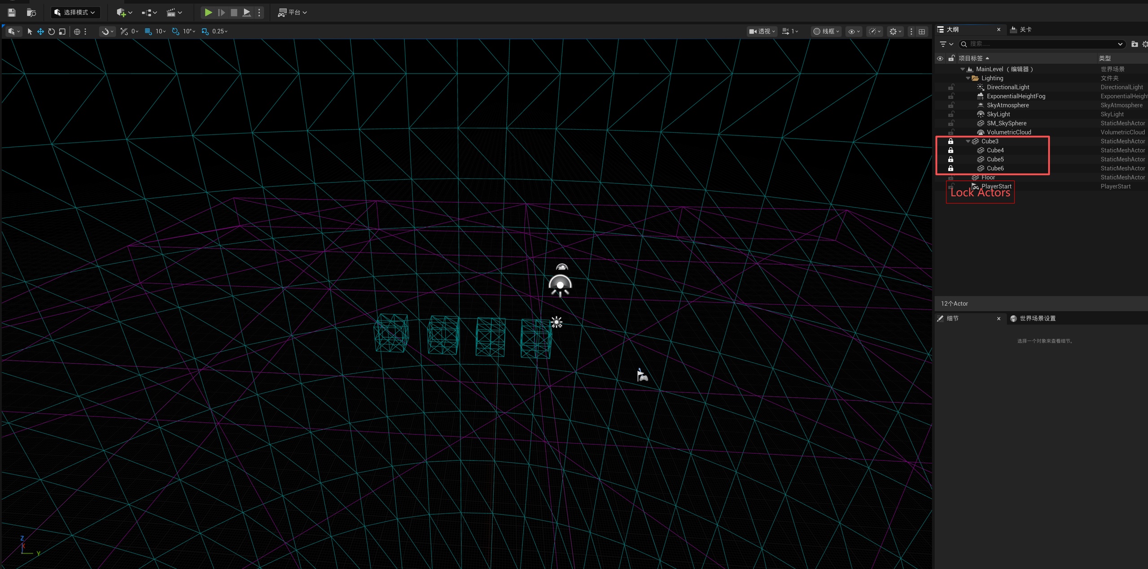
Task: Toggle scale snapping
Action: 205,31
